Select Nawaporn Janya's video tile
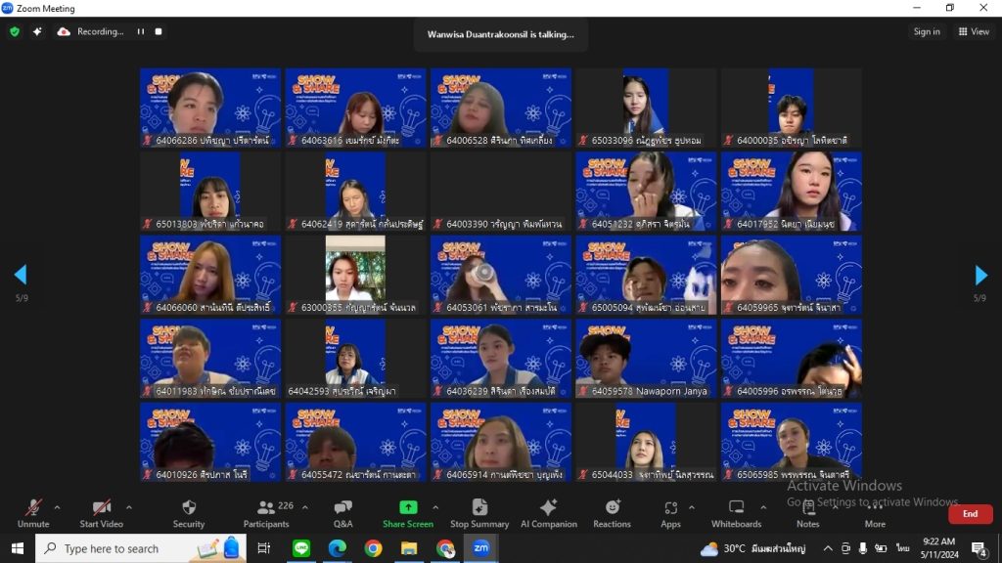Image resolution: width=1002 pixels, height=563 pixels. [646, 359]
